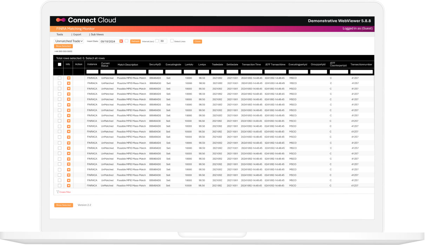Open the Tools menu

(x=60, y=35)
